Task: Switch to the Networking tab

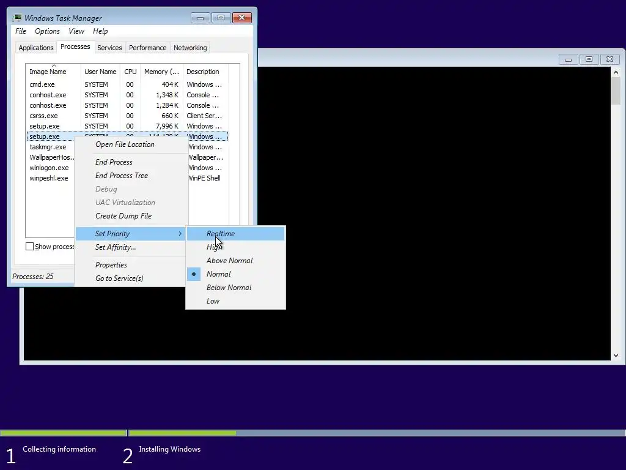Action: tap(190, 48)
